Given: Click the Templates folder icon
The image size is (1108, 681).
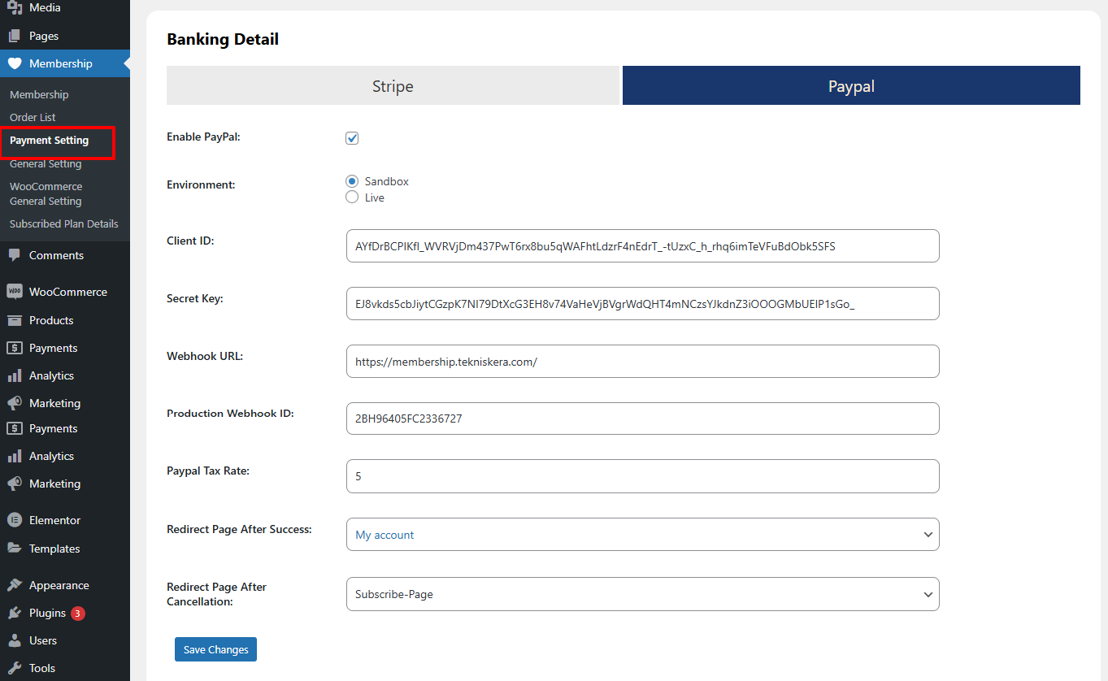Looking at the screenshot, I should (x=15, y=549).
